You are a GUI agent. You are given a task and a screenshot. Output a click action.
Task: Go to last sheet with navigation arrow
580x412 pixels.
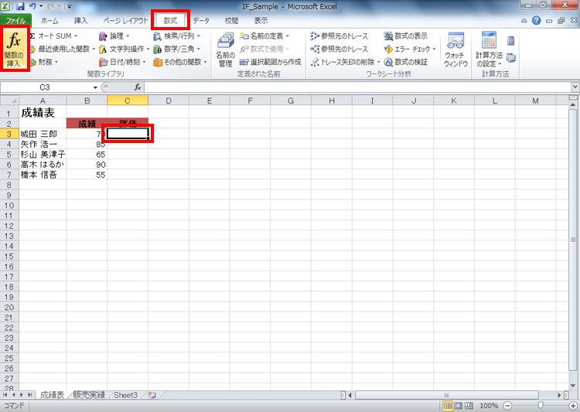(30, 395)
